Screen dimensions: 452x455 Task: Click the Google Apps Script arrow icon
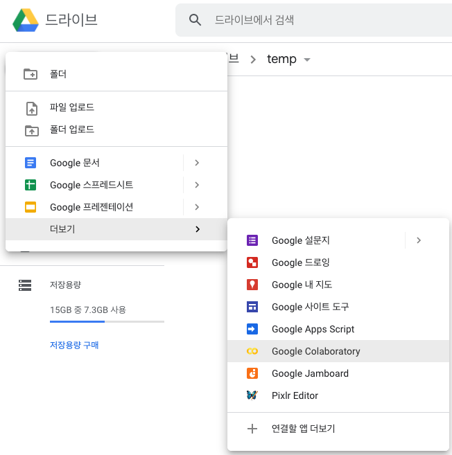pos(252,329)
